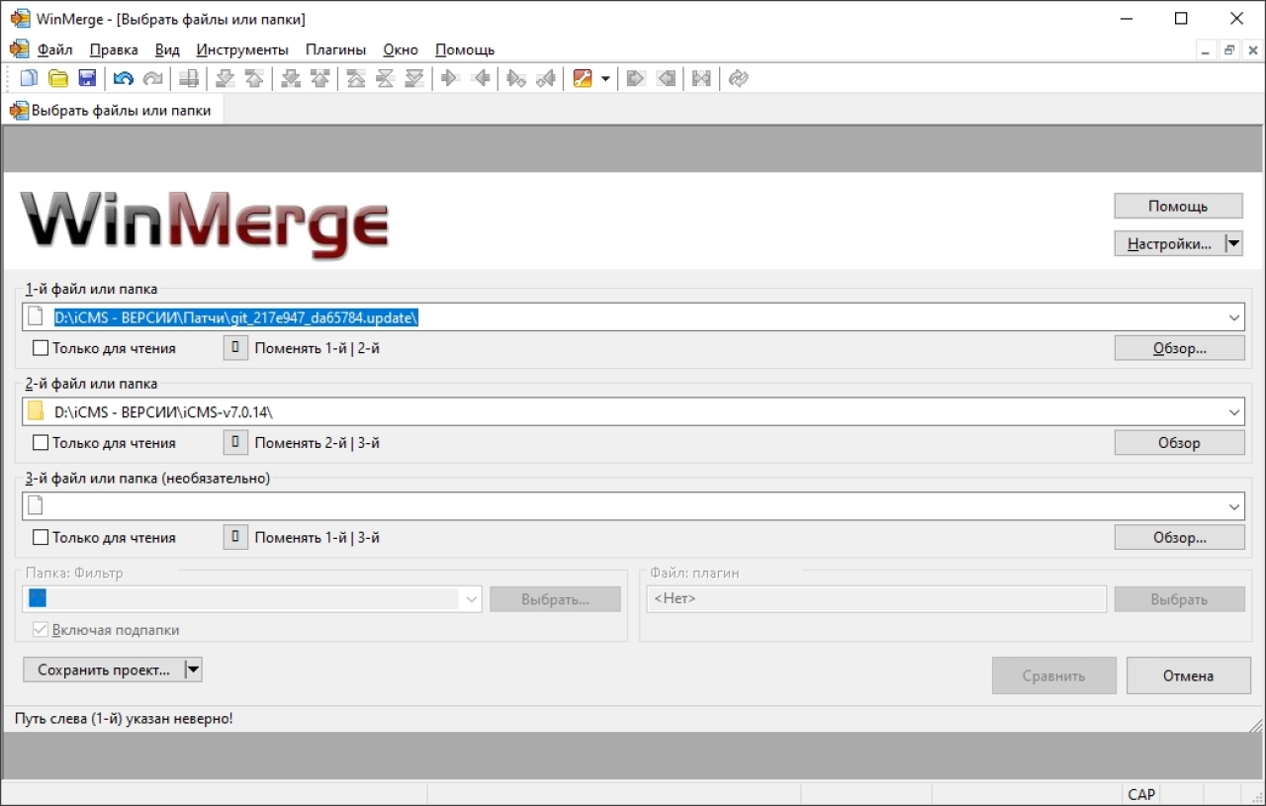Click the Save floppy disk toolbar icon
The width and height of the screenshot is (1266, 806).
(x=87, y=78)
